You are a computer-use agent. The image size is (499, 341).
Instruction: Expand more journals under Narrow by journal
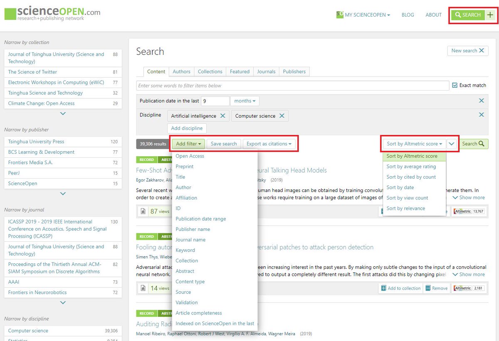click(x=63, y=303)
